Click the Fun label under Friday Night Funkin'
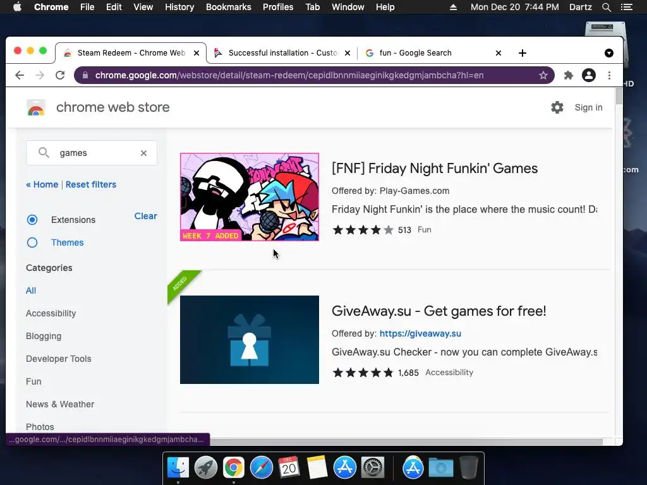 click(x=424, y=230)
